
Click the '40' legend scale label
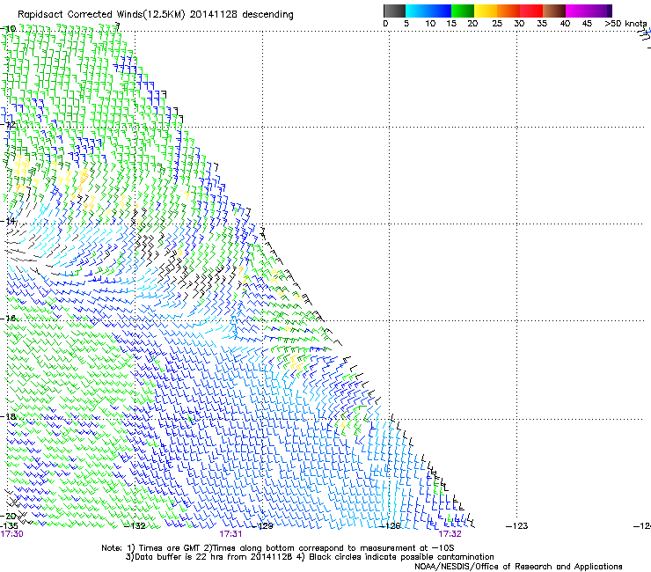tap(565, 24)
